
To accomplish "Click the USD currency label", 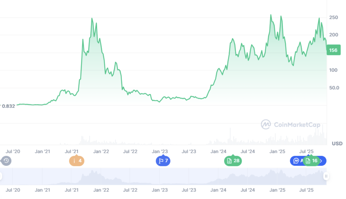I will coord(337,143).
